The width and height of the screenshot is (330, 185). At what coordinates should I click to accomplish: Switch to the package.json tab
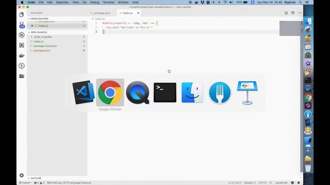[102, 13]
